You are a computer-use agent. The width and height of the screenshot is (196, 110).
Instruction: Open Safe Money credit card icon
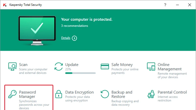(105, 67)
